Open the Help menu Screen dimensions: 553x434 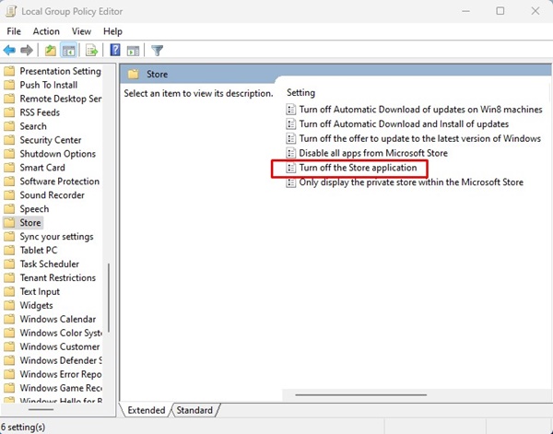112,31
